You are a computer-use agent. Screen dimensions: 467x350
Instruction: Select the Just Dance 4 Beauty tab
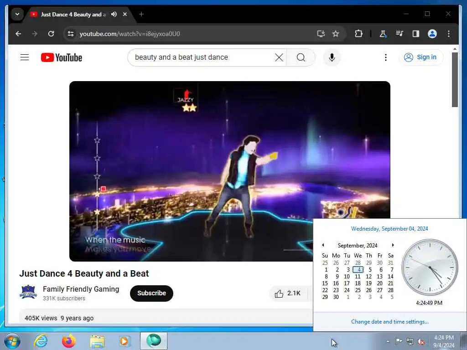click(73, 14)
